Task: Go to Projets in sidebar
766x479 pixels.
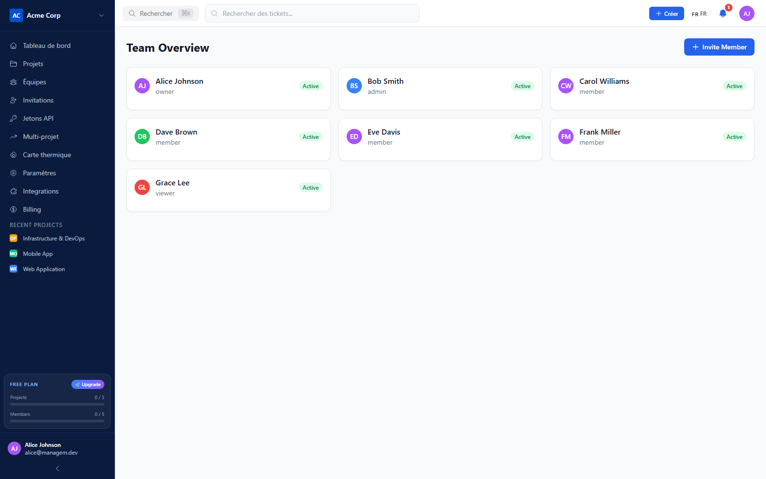Action: pyautogui.click(x=57, y=64)
